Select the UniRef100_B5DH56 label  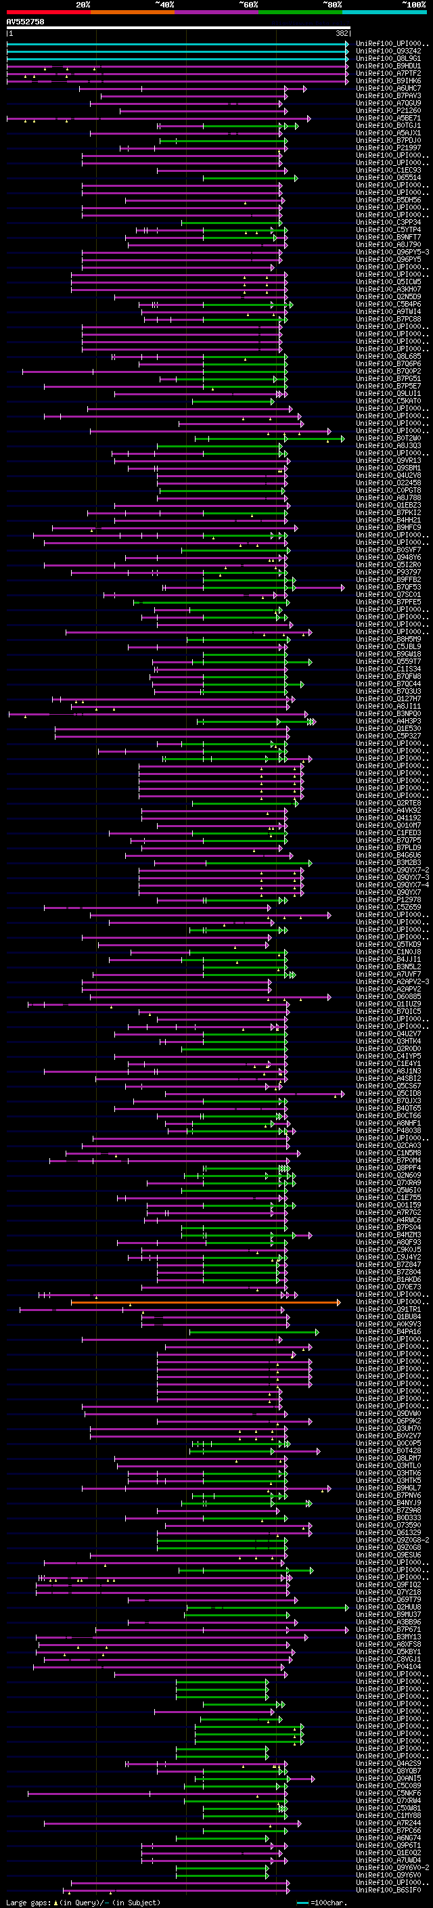tap(388, 200)
